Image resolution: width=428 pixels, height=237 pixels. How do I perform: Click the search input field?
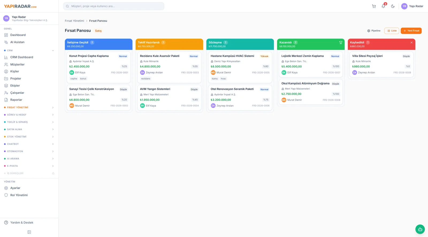click(x=114, y=6)
